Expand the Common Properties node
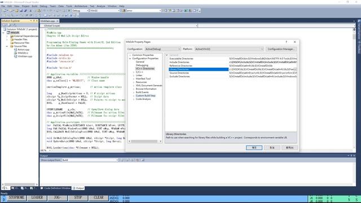The width and height of the screenshot is (361, 203). click(130, 55)
